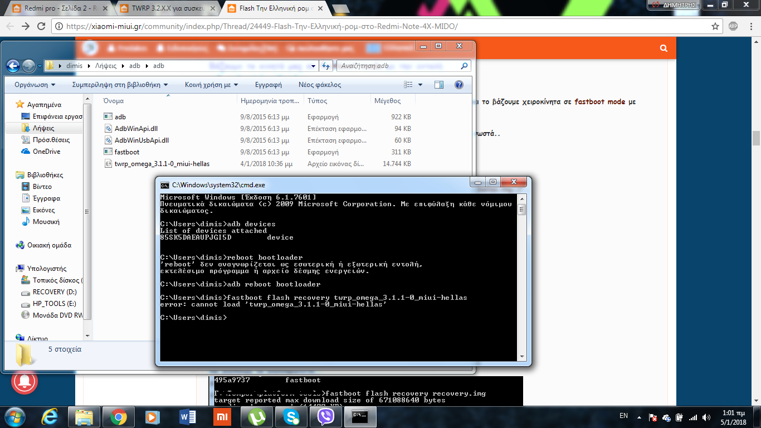Toggle the Explorer preview pane button

click(439, 85)
